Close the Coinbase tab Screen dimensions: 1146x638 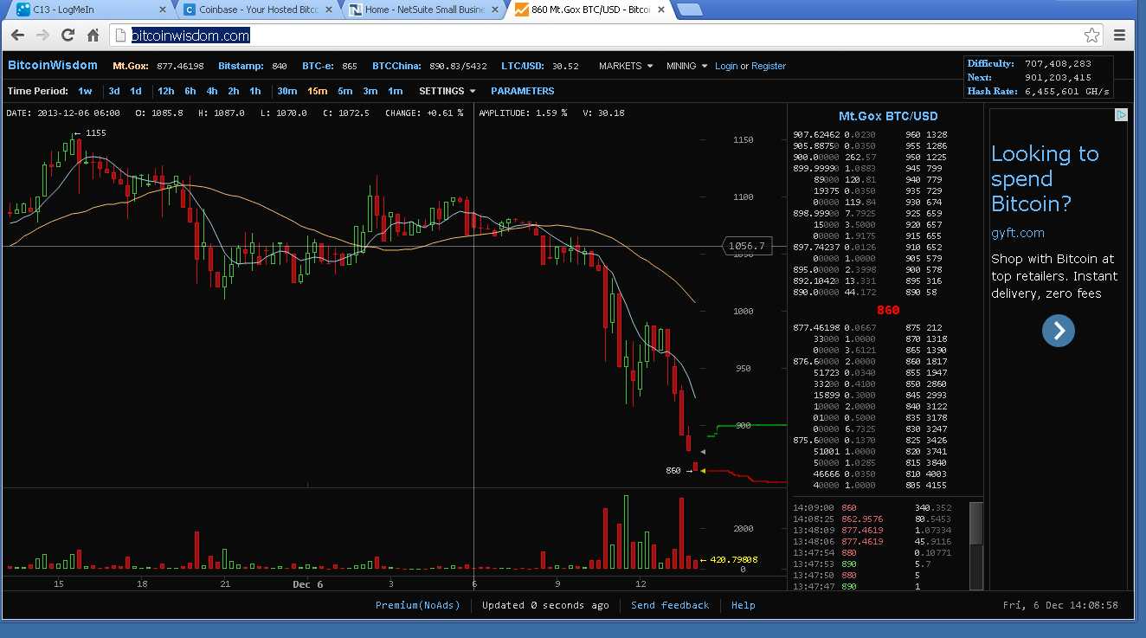(x=328, y=10)
